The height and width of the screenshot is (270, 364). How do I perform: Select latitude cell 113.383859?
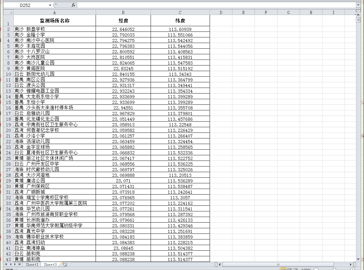(180, 237)
